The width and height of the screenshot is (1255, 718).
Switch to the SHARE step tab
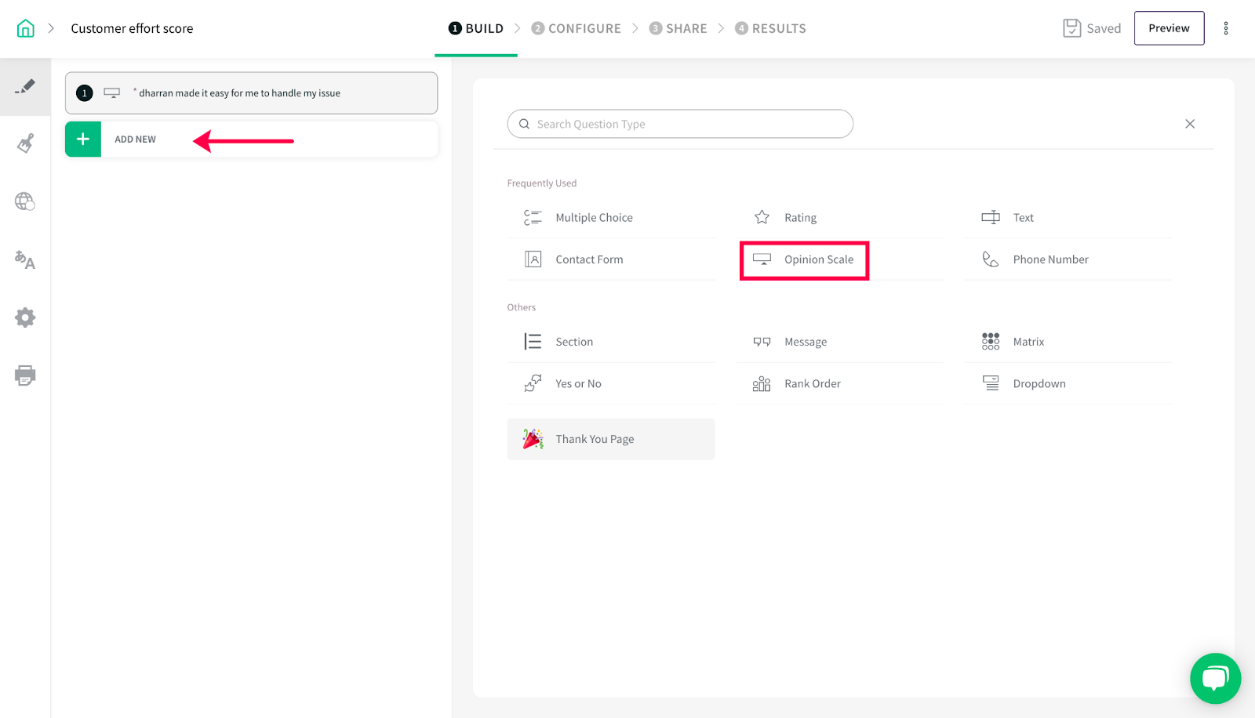pyautogui.click(x=678, y=28)
